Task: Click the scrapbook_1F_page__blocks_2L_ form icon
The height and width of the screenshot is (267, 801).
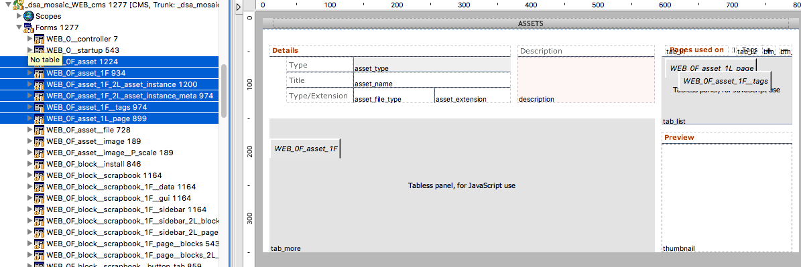Action: pyautogui.click(x=39, y=255)
